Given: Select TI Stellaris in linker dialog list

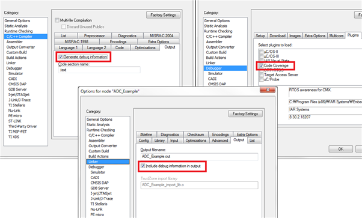Looking at the screenshot, I should pyautogui.click(x=99, y=204).
